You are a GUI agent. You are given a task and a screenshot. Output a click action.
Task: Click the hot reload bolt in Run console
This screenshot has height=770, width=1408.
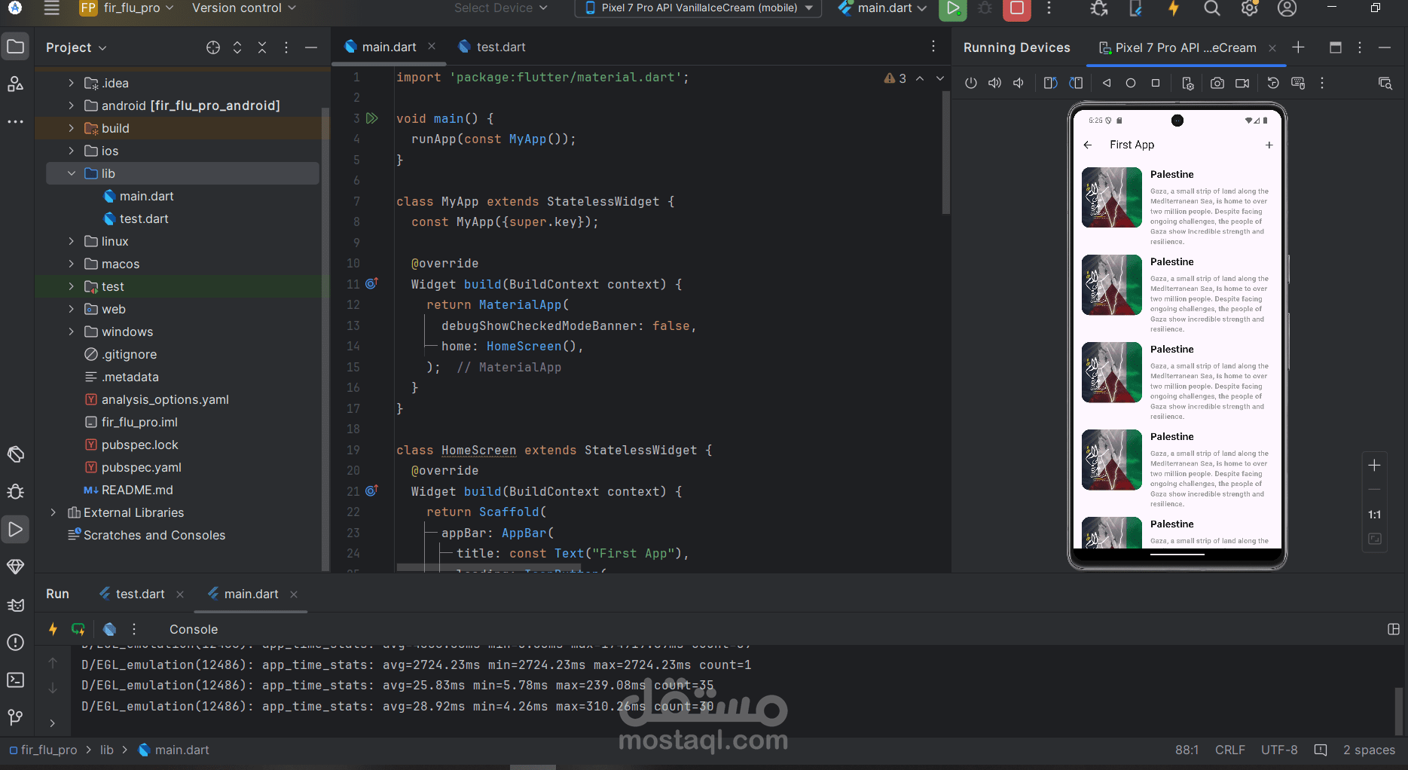click(x=53, y=629)
